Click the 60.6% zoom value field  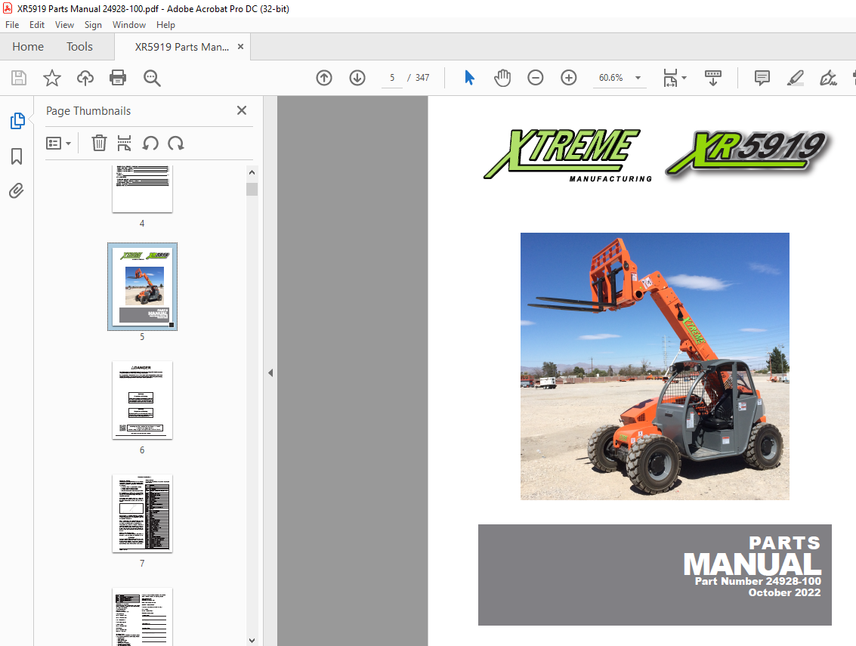point(611,78)
